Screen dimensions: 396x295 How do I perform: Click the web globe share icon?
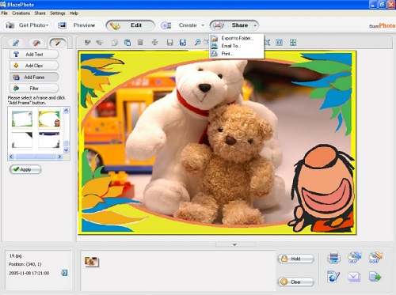pyautogui.click(x=333, y=277)
